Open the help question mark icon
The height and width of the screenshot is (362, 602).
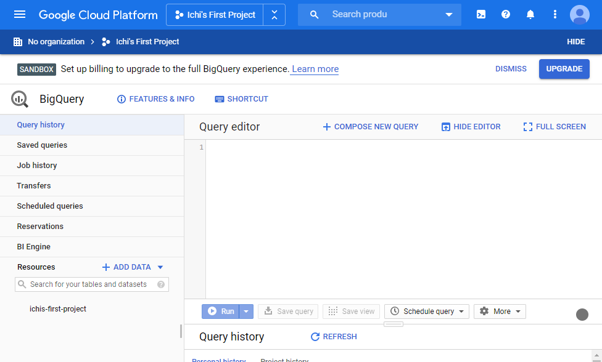(506, 15)
